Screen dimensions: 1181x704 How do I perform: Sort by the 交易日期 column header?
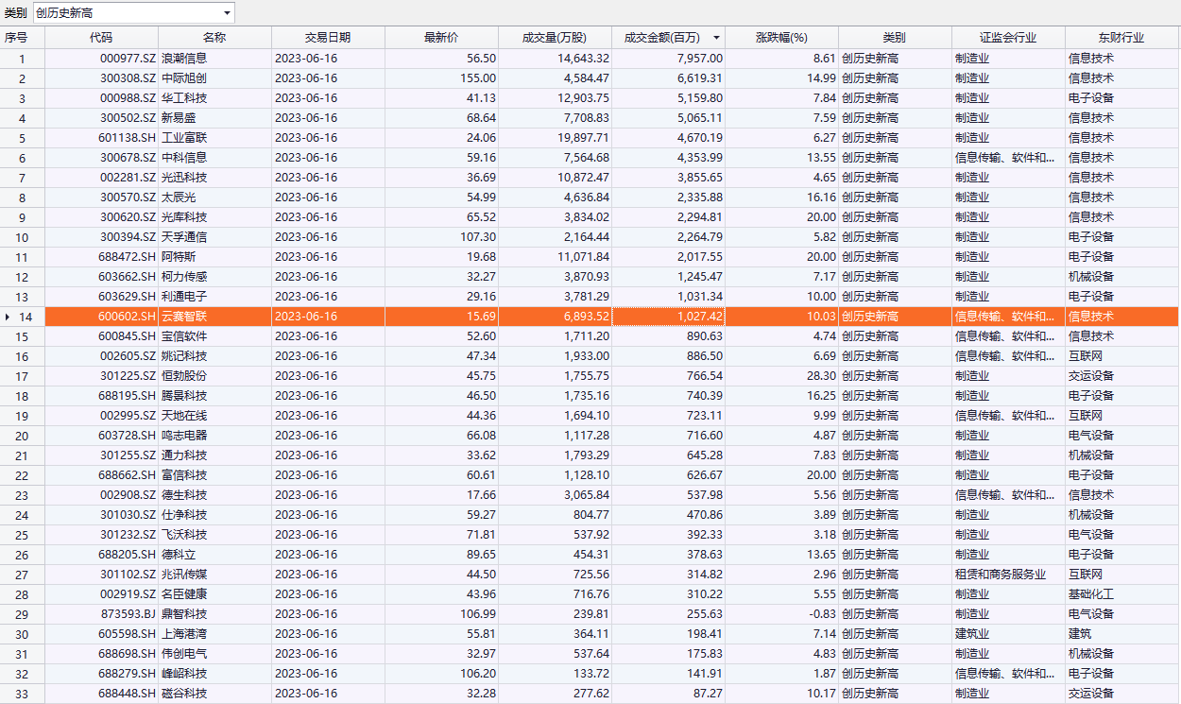coord(328,38)
